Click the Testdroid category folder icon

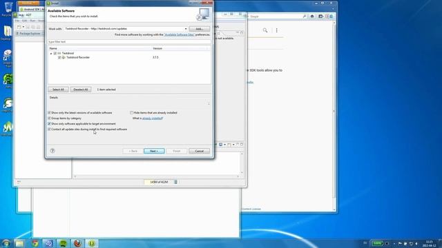pos(59,53)
